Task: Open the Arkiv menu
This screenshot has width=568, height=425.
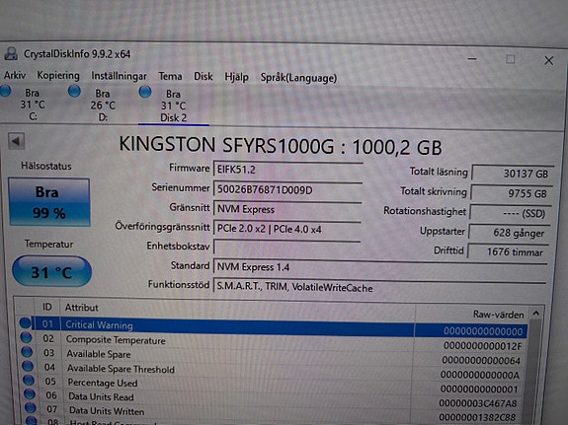Action: click(15, 75)
